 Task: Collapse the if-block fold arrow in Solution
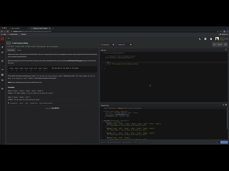coord(103,62)
